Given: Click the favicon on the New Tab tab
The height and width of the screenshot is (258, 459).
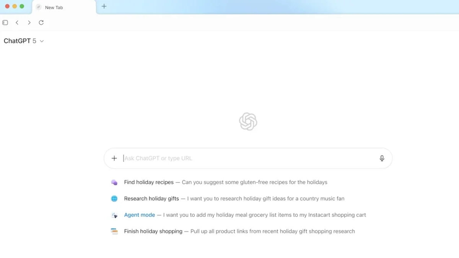Looking at the screenshot, I should 39,7.
